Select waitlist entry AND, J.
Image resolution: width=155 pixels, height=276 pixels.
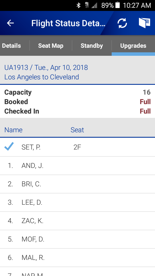tap(77, 166)
